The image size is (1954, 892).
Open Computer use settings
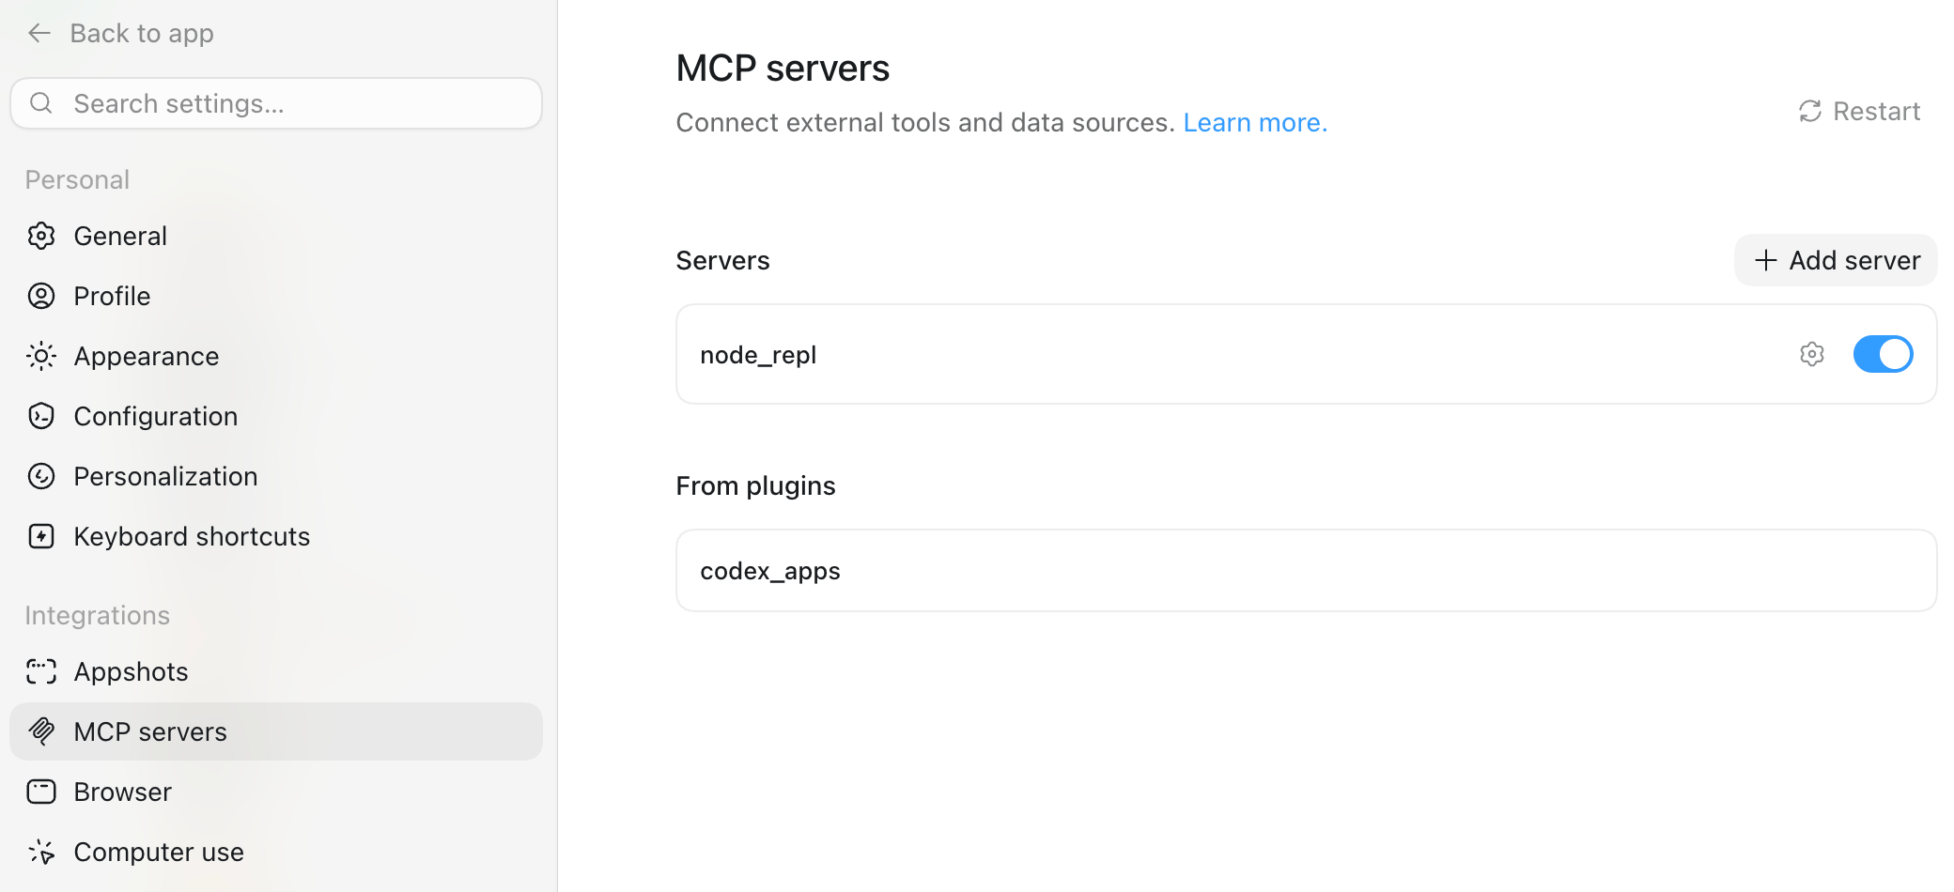(x=276, y=852)
